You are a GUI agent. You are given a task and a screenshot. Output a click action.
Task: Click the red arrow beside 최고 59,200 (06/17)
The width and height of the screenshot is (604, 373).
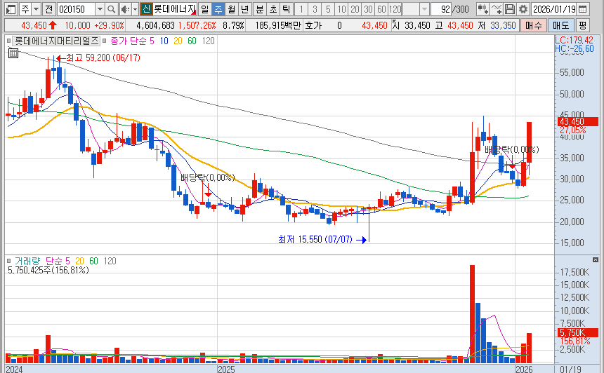[60, 58]
